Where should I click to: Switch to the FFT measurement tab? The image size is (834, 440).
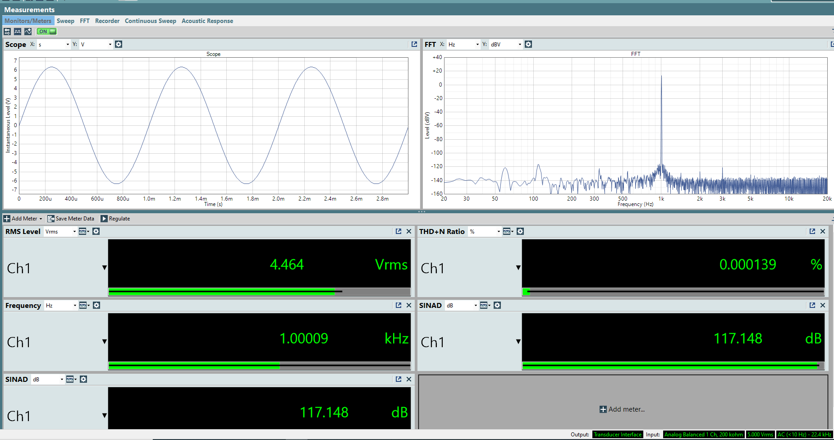tap(85, 21)
